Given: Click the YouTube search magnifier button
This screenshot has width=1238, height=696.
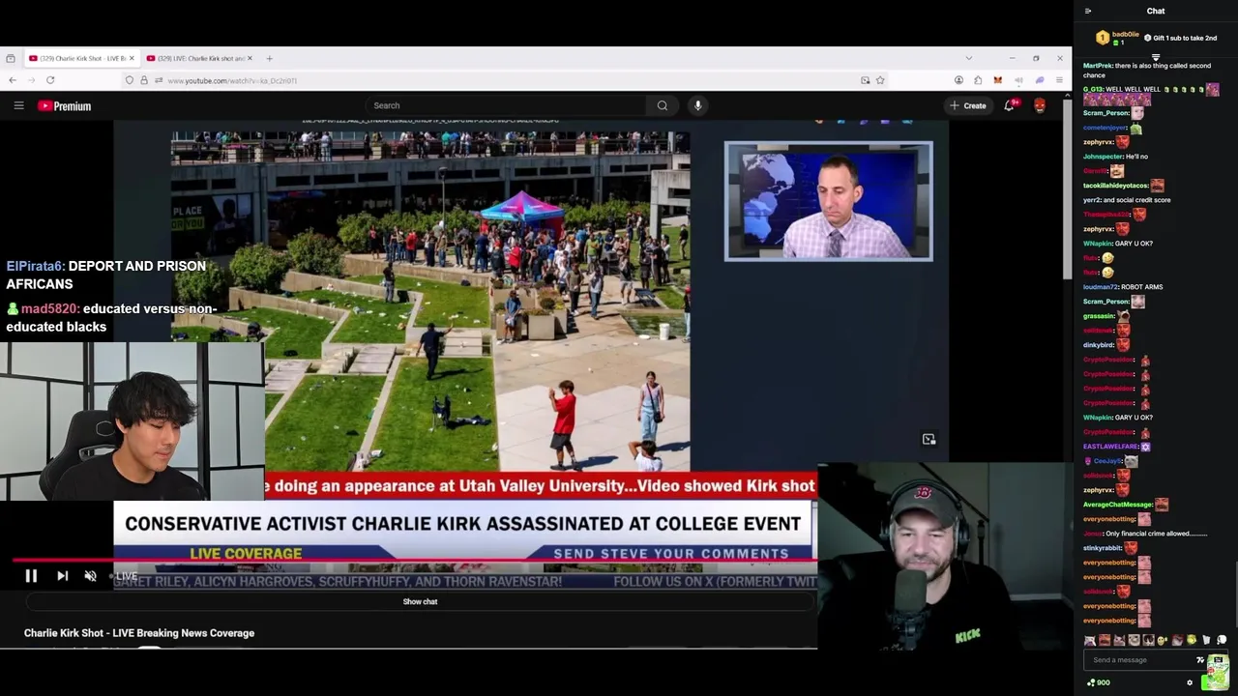Looking at the screenshot, I should click(663, 105).
